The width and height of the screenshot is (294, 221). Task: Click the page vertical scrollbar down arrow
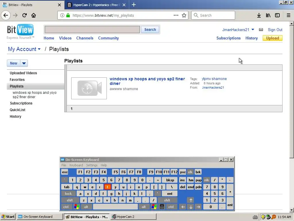291,210
